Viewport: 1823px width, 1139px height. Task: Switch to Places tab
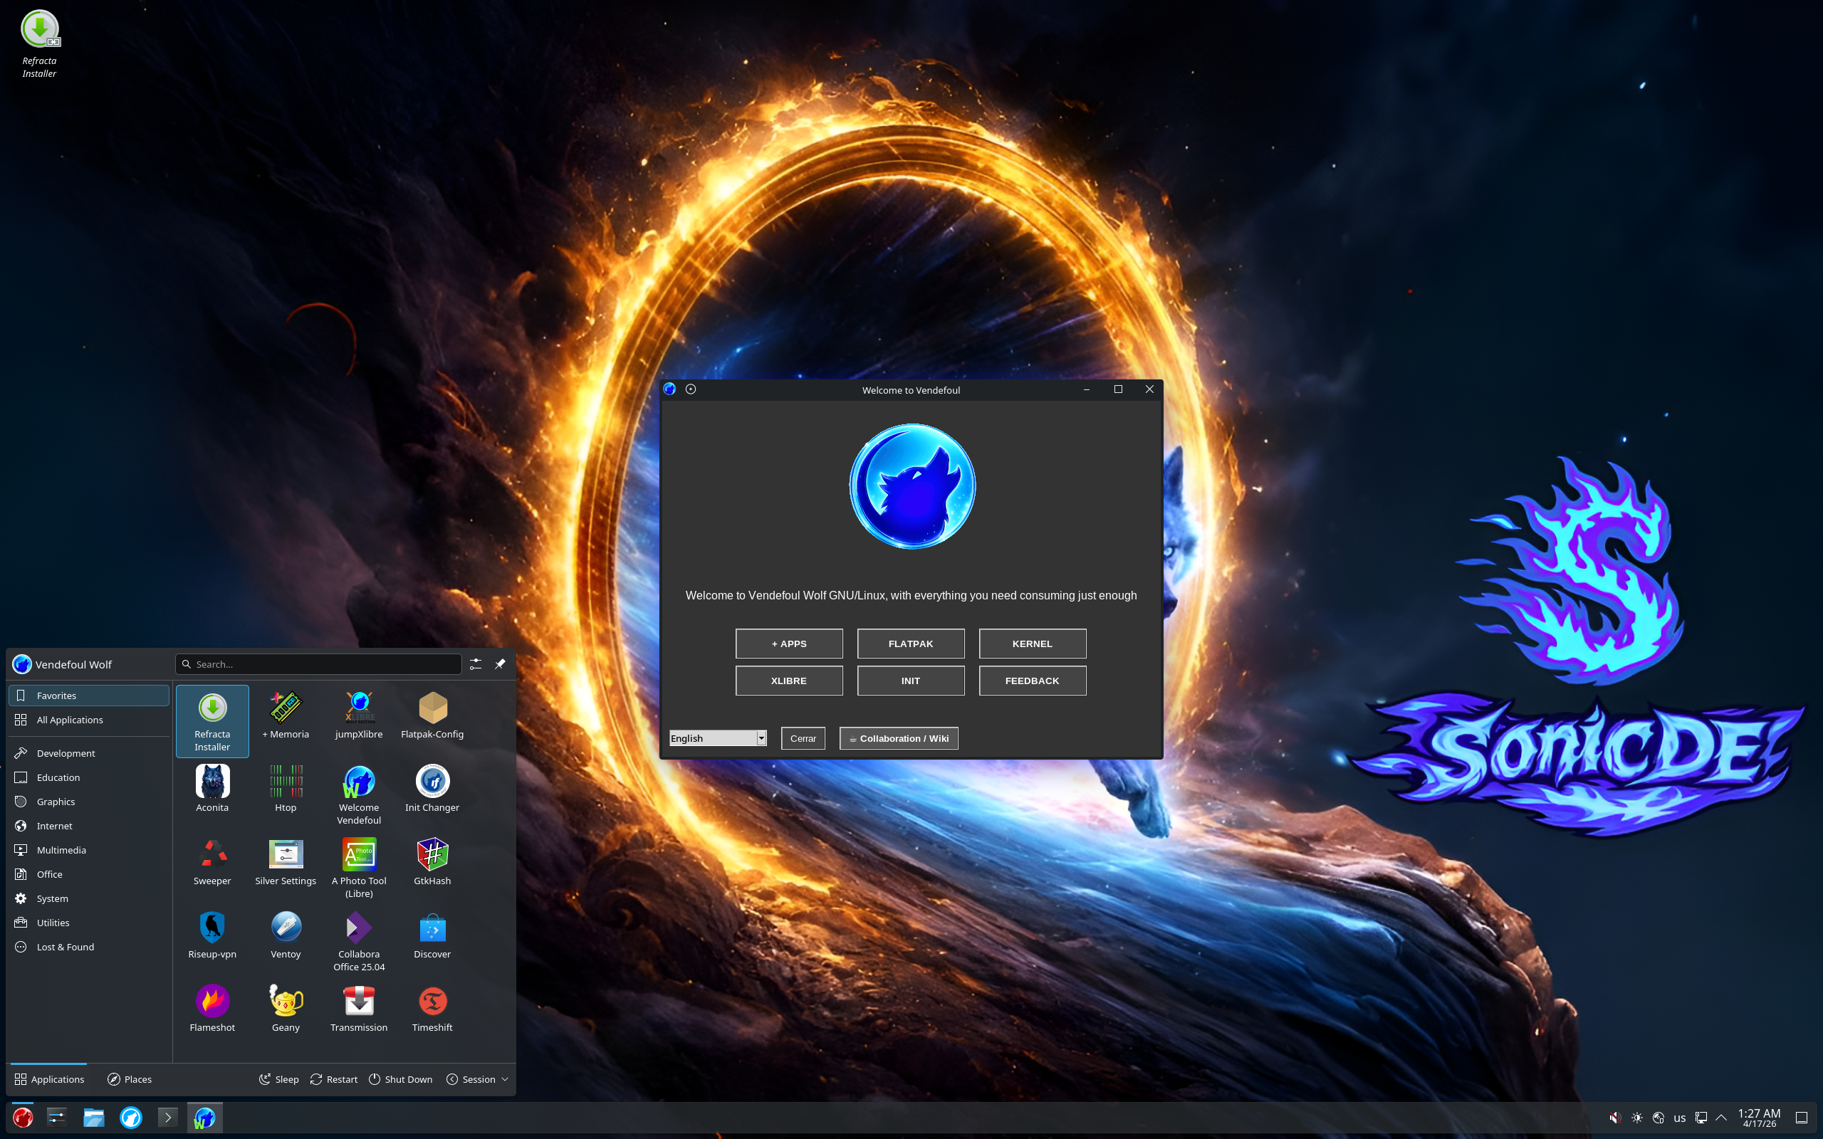130,1078
